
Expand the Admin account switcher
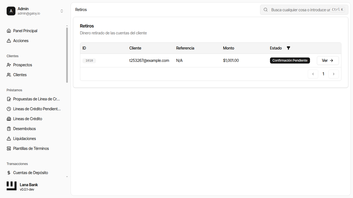click(x=62, y=11)
